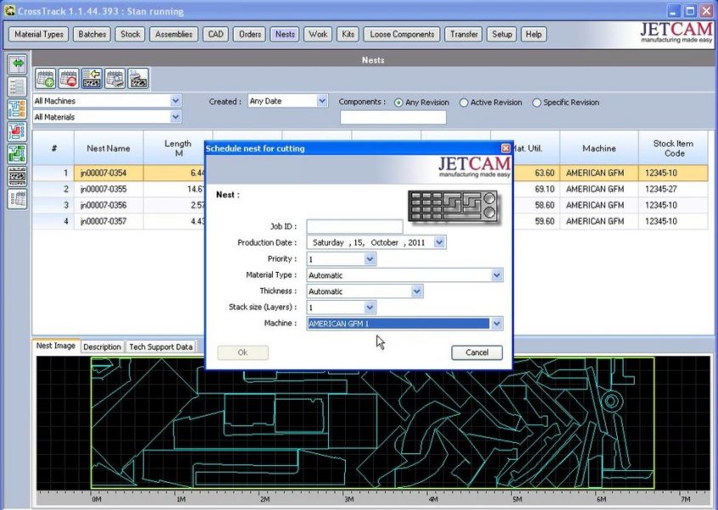Viewport: 718px width, 510px height.
Task: Open the Material Type dropdown
Action: point(497,275)
